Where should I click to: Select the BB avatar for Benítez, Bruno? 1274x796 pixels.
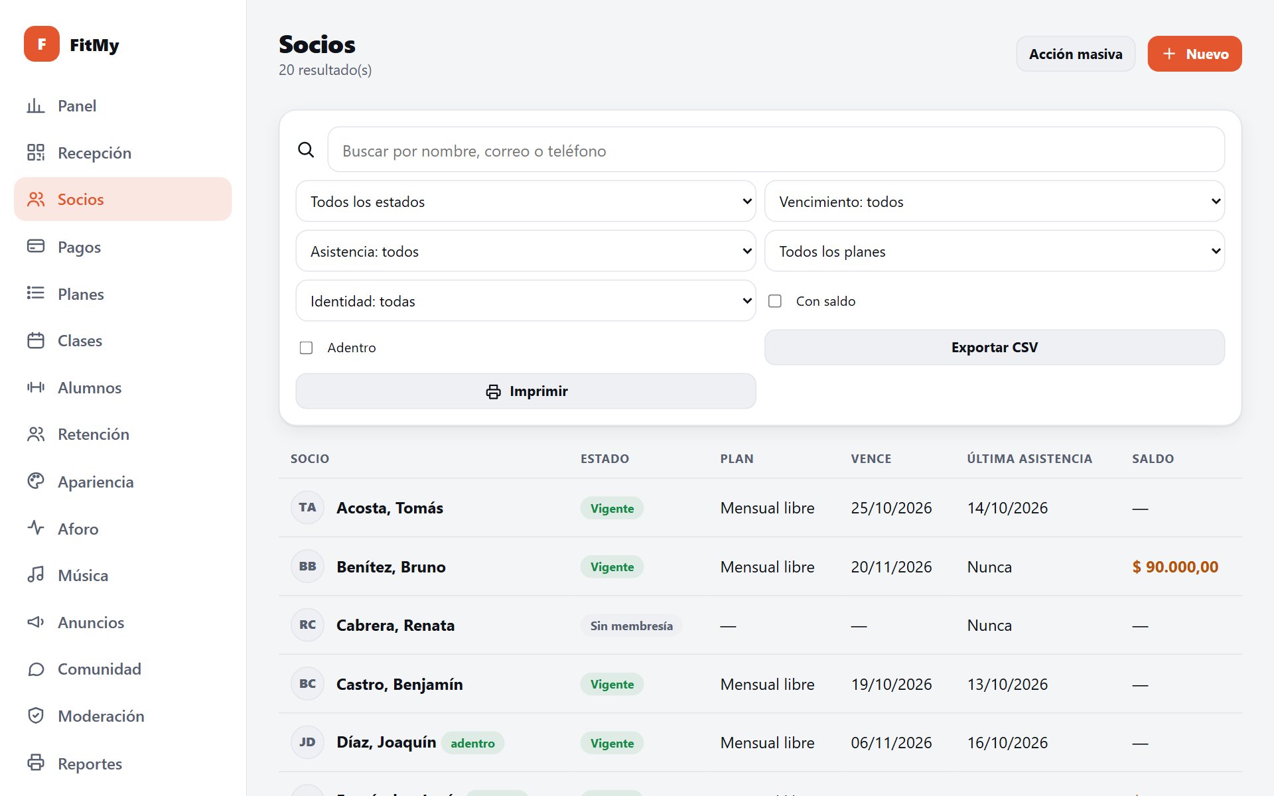307,566
